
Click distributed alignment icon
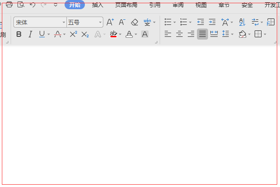214,34
